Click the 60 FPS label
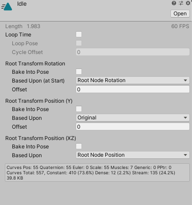The image size is (192, 205). click(180, 26)
